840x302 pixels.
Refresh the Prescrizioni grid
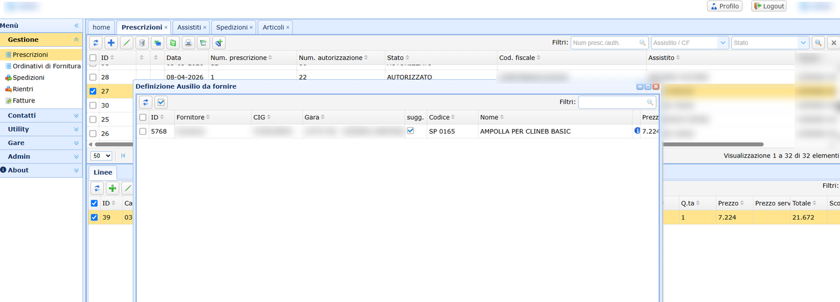click(95, 43)
